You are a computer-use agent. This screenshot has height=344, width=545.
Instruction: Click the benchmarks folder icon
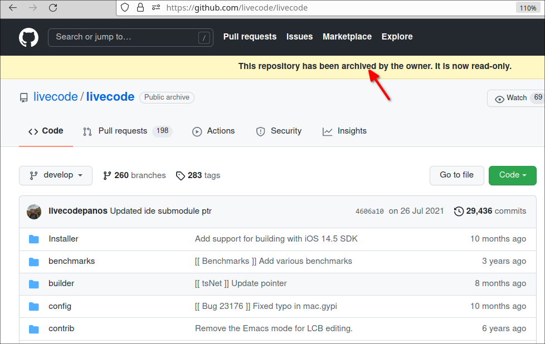coord(34,262)
